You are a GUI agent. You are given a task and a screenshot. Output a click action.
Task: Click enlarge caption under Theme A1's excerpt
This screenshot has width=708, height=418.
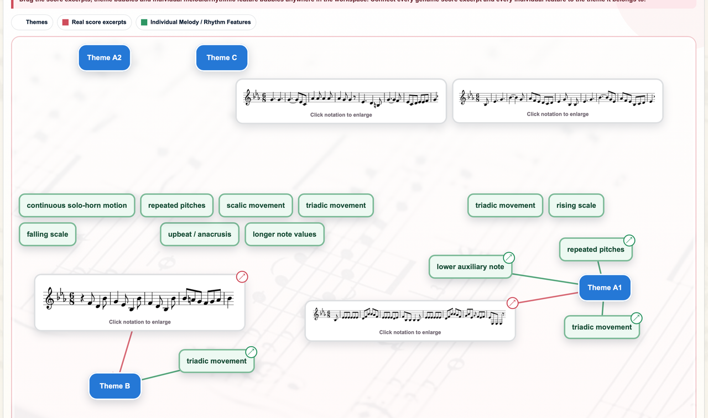click(410, 332)
